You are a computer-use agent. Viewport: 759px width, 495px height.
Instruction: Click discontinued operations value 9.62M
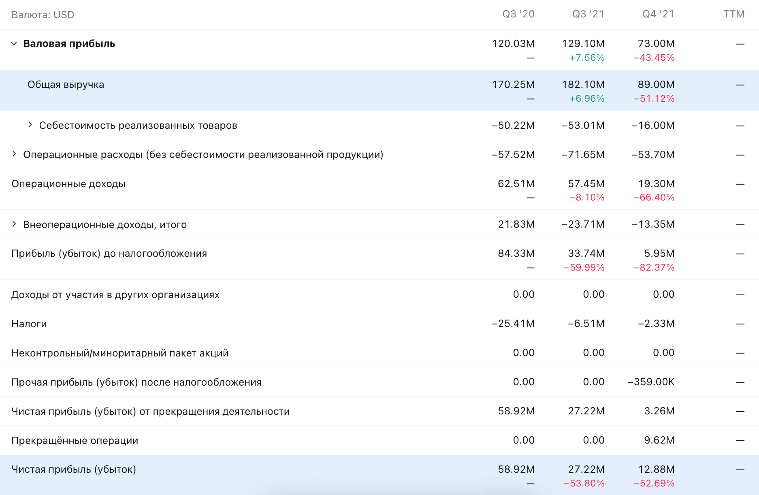659,440
